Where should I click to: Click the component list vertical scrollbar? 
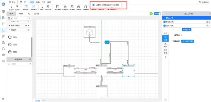coord(32,47)
